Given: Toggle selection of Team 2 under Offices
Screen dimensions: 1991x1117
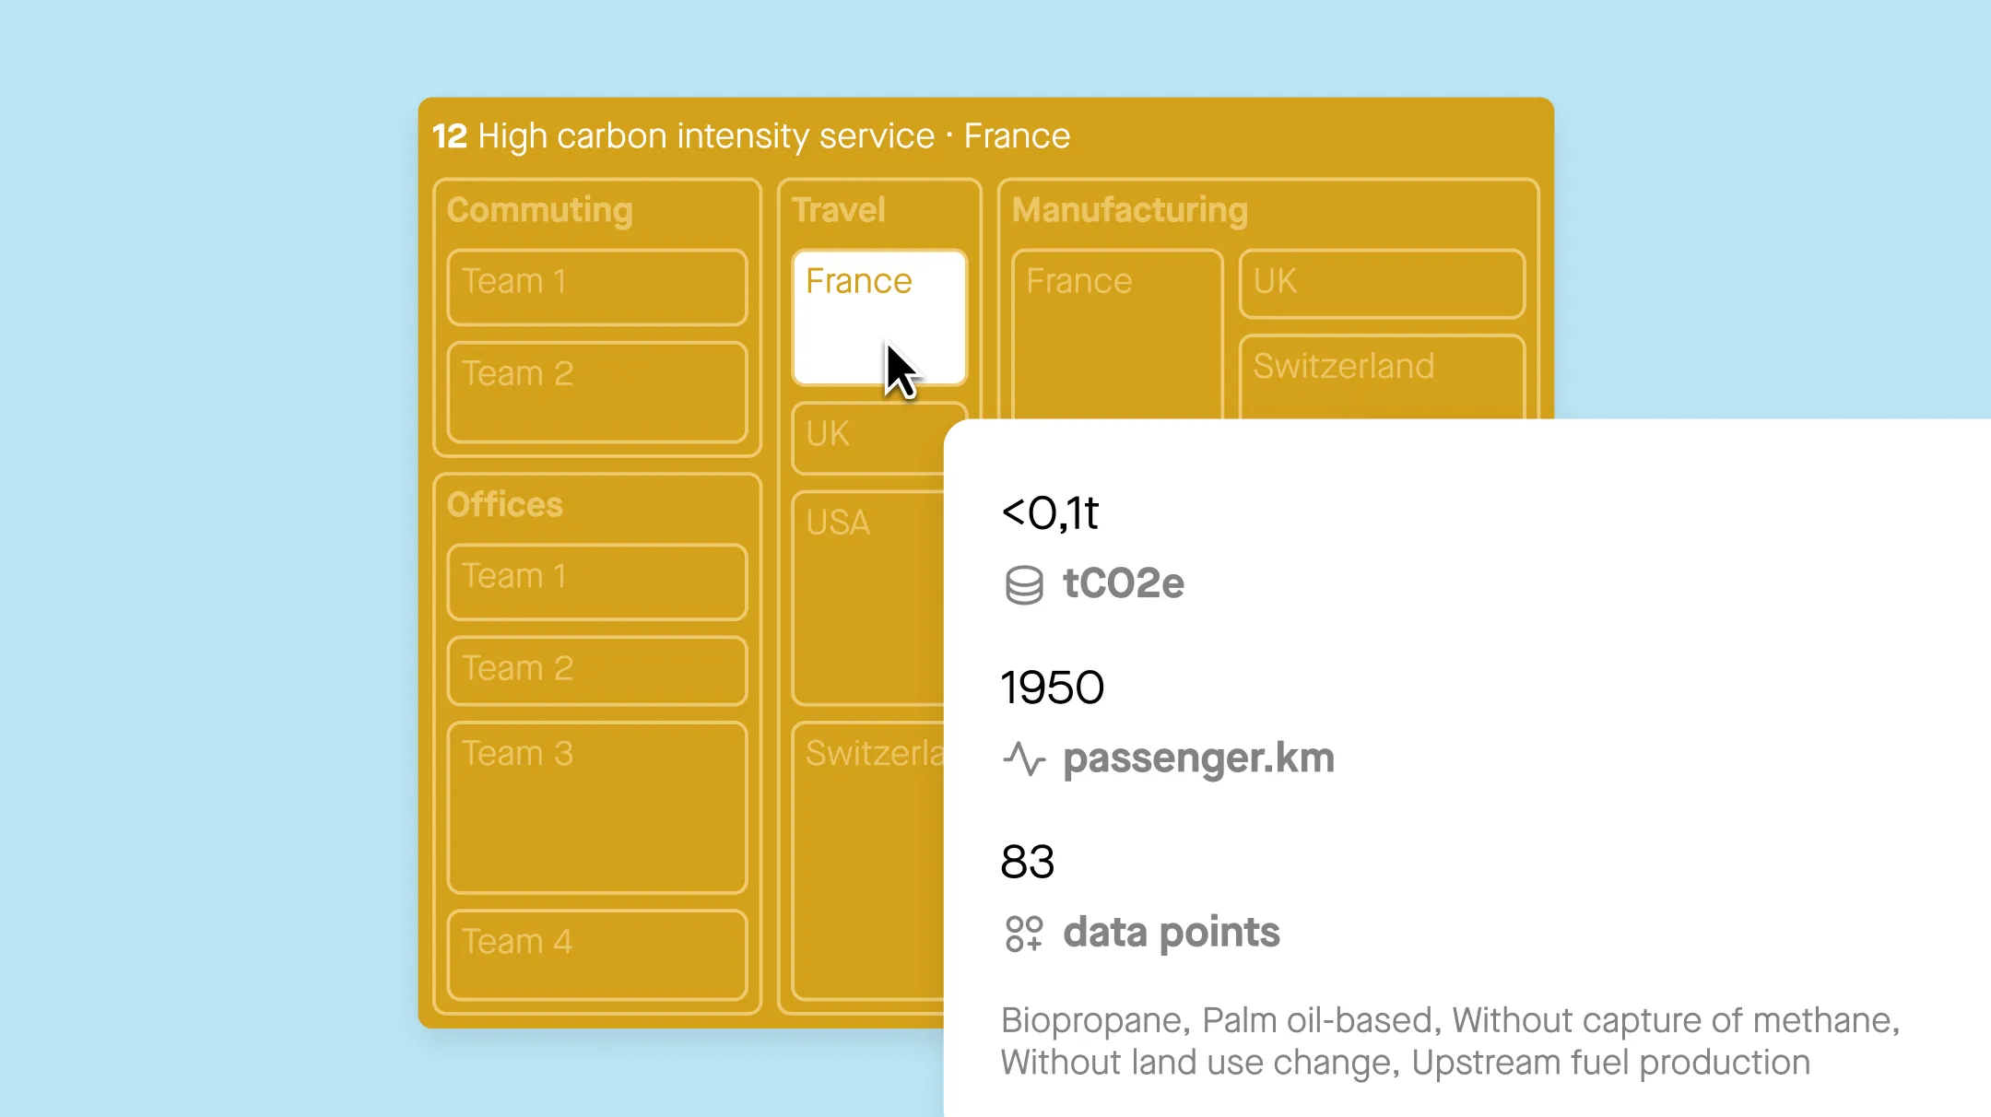Looking at the screenshot, I should click(x=595, y=669).
